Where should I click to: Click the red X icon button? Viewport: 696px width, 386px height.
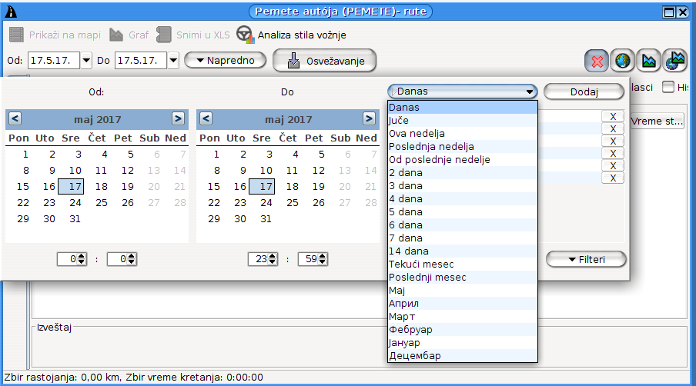click(x=597, y=61)
